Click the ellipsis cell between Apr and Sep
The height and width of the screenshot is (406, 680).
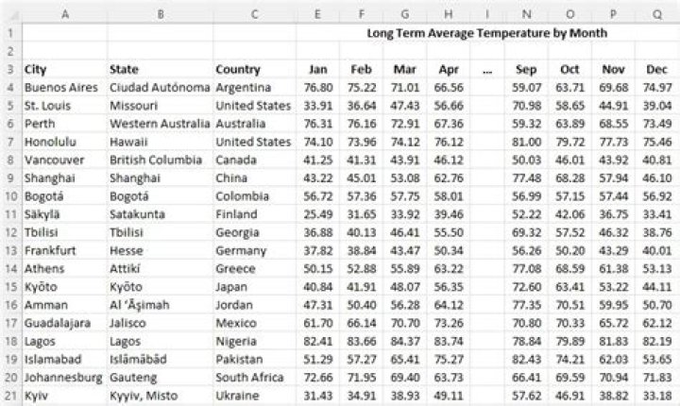pyautogui.click(x=486, y=69)
